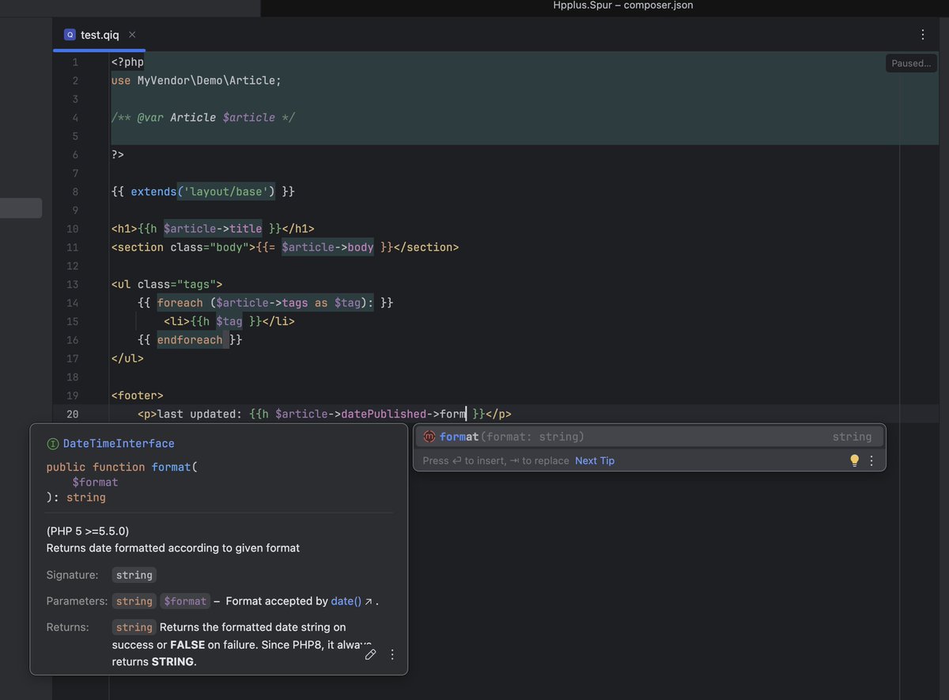Click 'MyVendor\Demo\Article' in use statement
949x700 pixels.
point(206,81)
